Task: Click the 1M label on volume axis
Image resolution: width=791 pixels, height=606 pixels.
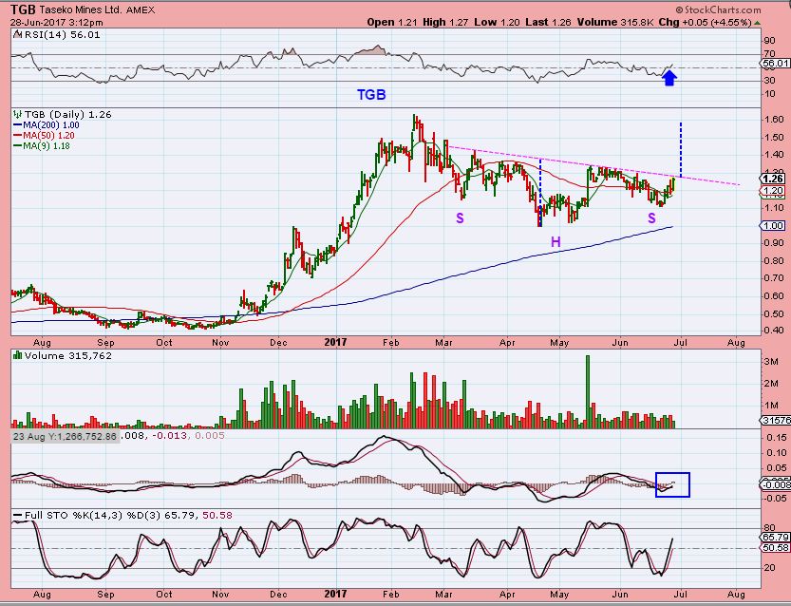Action: click(x=770, y=406)
